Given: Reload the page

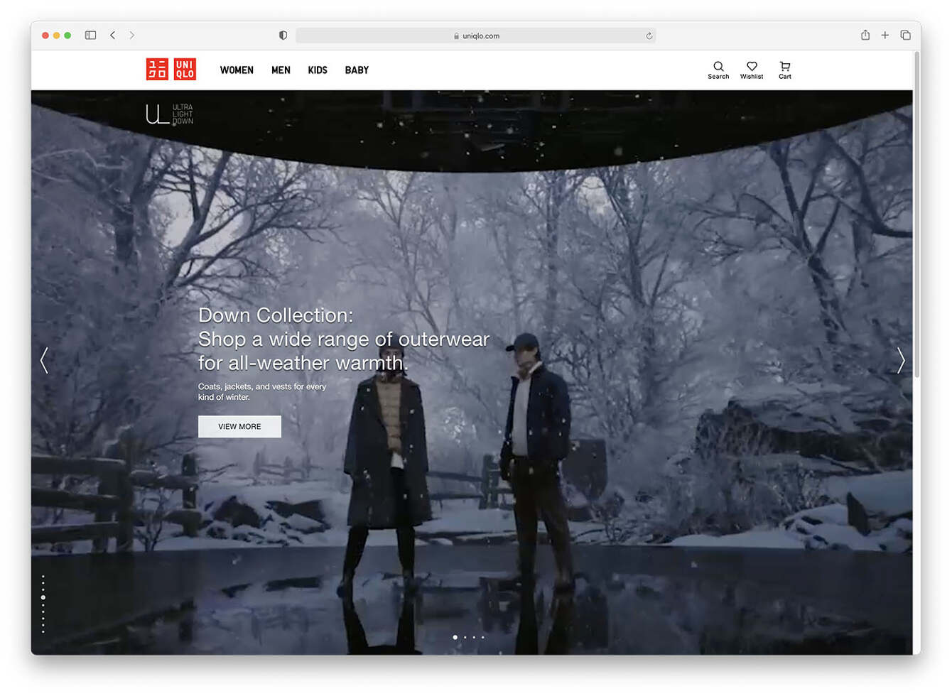Looking at the screenshot, I should (x=649, y=36).
